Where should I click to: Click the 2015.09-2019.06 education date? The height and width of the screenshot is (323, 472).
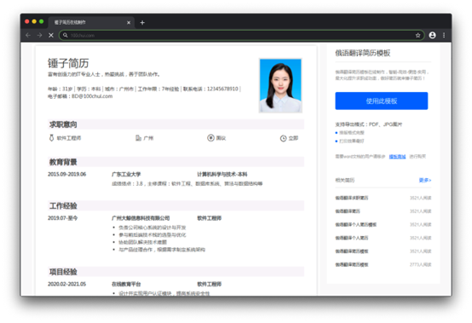coord(66,175)
